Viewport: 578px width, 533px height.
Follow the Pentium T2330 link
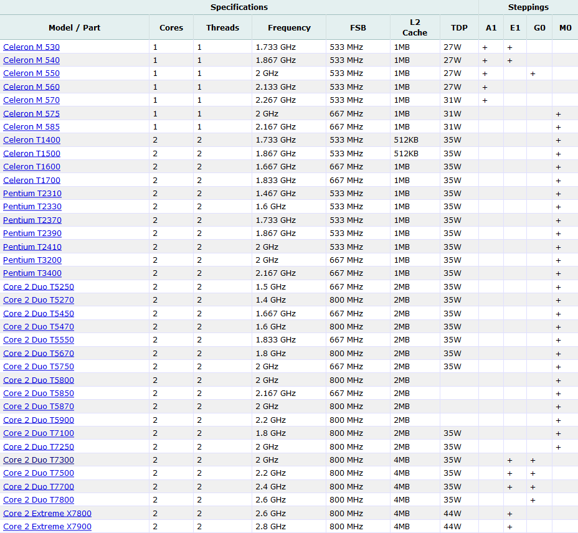(x=32, y=207)
